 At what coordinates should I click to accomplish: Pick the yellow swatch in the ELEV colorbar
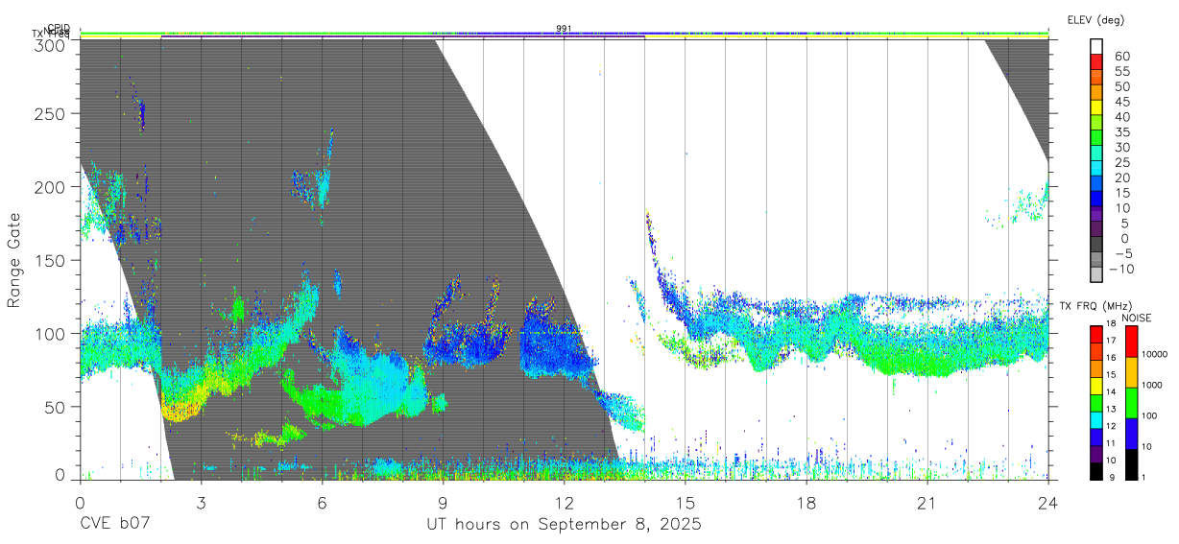[1097, 106]
